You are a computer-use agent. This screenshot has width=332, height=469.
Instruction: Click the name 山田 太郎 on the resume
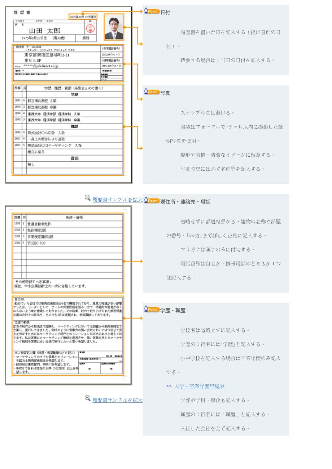(45, 30)
